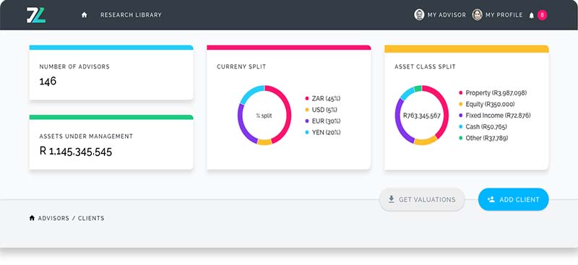578x265 pixels.
Task: Click the add-person icon on Add Client
Action: pyautogui.click(x=491, y=199)
